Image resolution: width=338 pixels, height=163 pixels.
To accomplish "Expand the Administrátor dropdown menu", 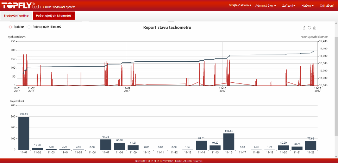I will (265, 6).
